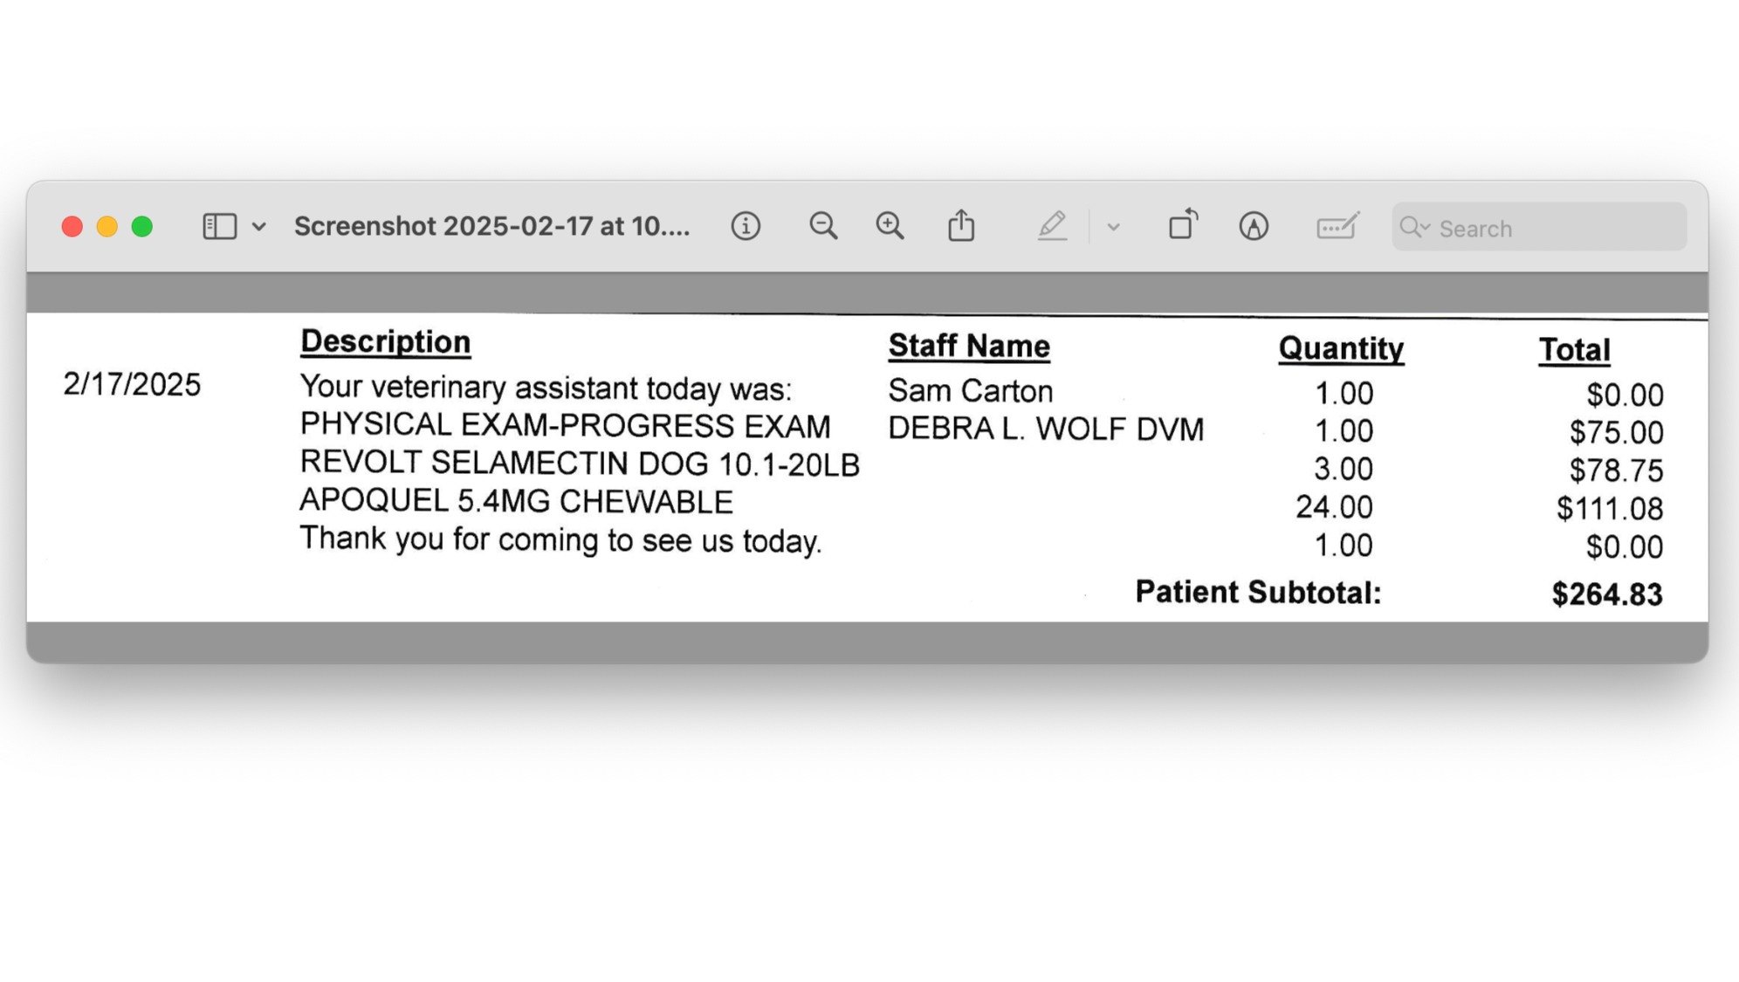Zoom in on the document
1739x982 pixels.
[890, 227]
